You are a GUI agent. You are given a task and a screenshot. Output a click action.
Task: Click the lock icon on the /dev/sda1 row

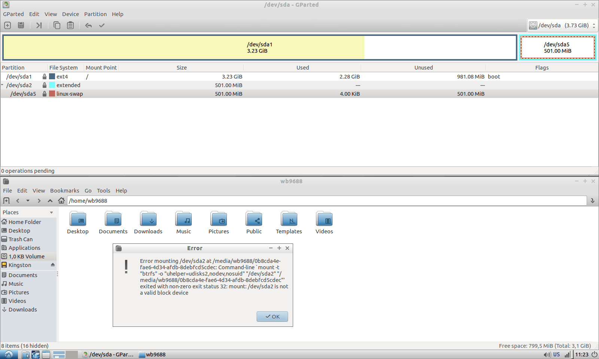tap(45, 77)
